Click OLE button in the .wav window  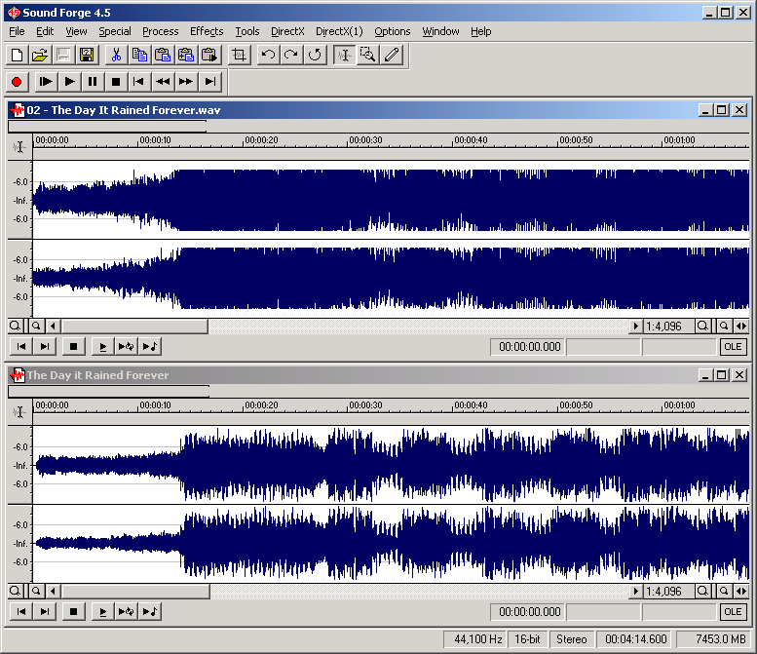tap(733, 347)
